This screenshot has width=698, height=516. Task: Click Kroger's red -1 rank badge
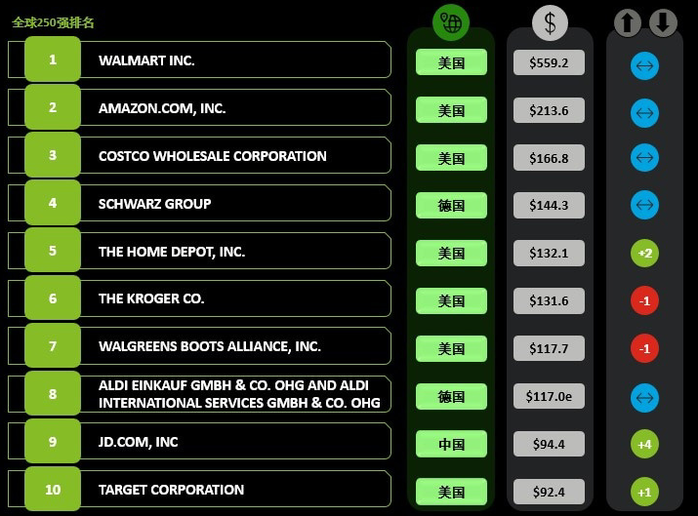click(x=644, y=301)
